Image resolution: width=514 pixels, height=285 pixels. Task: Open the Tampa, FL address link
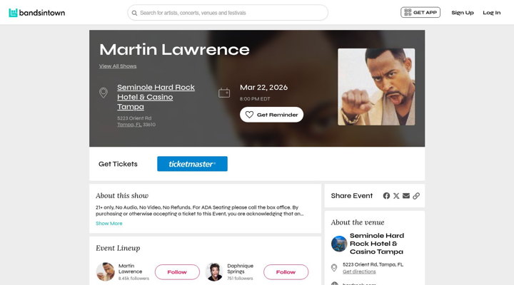pyautogui.click(x=129, y=125)
